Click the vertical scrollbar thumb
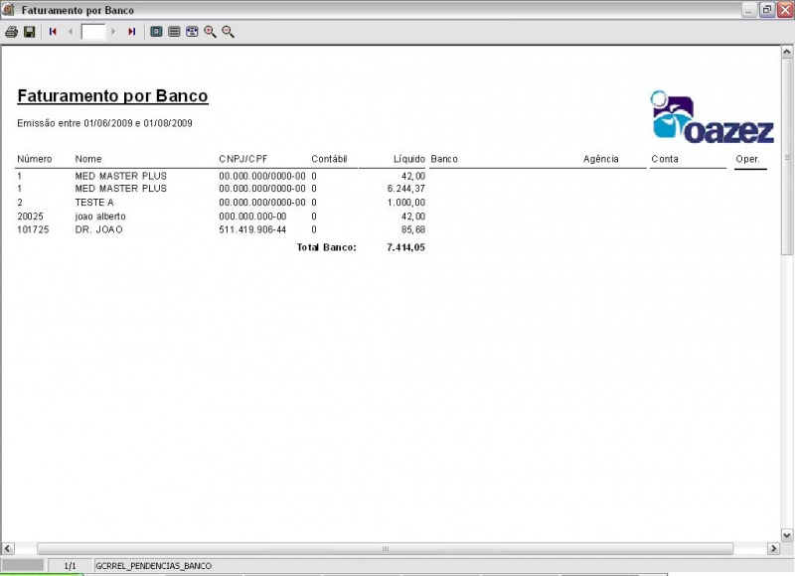This screenshot has width=795, height=576. (x=787, y=157)
